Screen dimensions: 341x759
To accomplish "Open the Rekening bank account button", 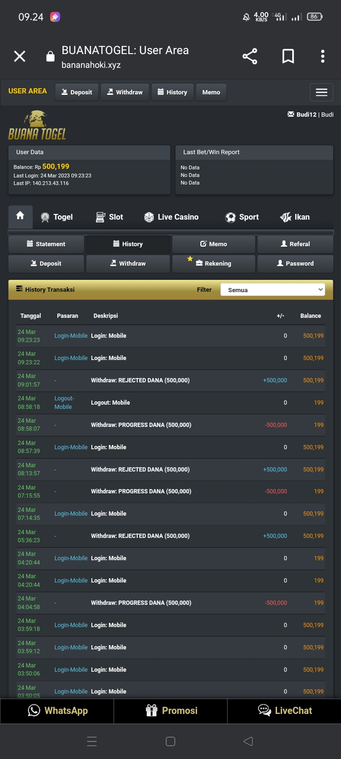I will tap(214, 264).
